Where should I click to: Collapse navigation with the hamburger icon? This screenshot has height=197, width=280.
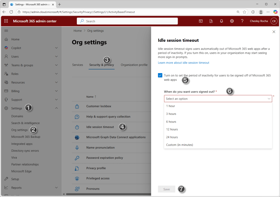[6, 31]
